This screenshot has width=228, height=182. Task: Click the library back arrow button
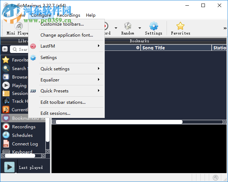pyautogui.click(x=5, y=49)
